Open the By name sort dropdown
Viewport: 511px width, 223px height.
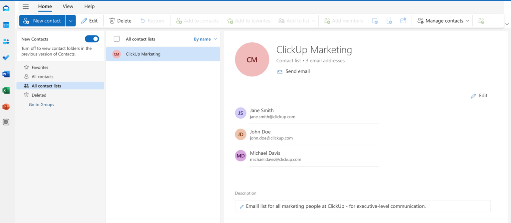tap(205, 39)
